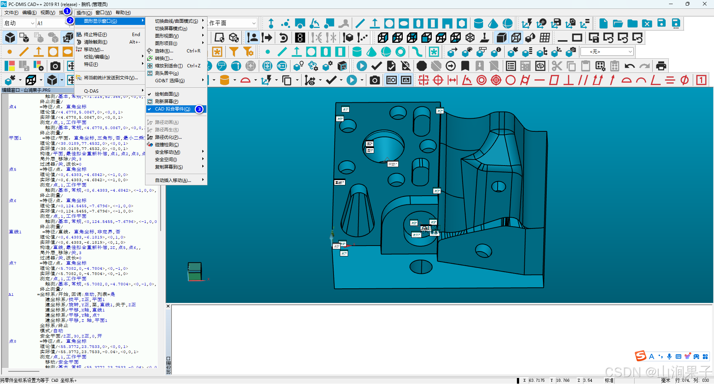The image size is (714, 384).
Task: Toggle the black cube button in first toolbar
Action: 10,38
